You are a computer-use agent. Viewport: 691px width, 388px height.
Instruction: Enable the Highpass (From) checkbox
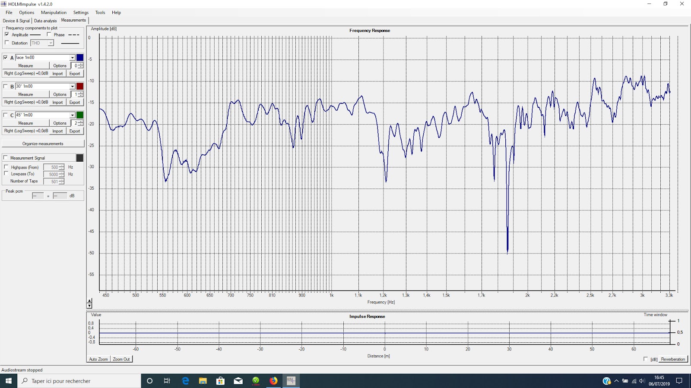6,167
